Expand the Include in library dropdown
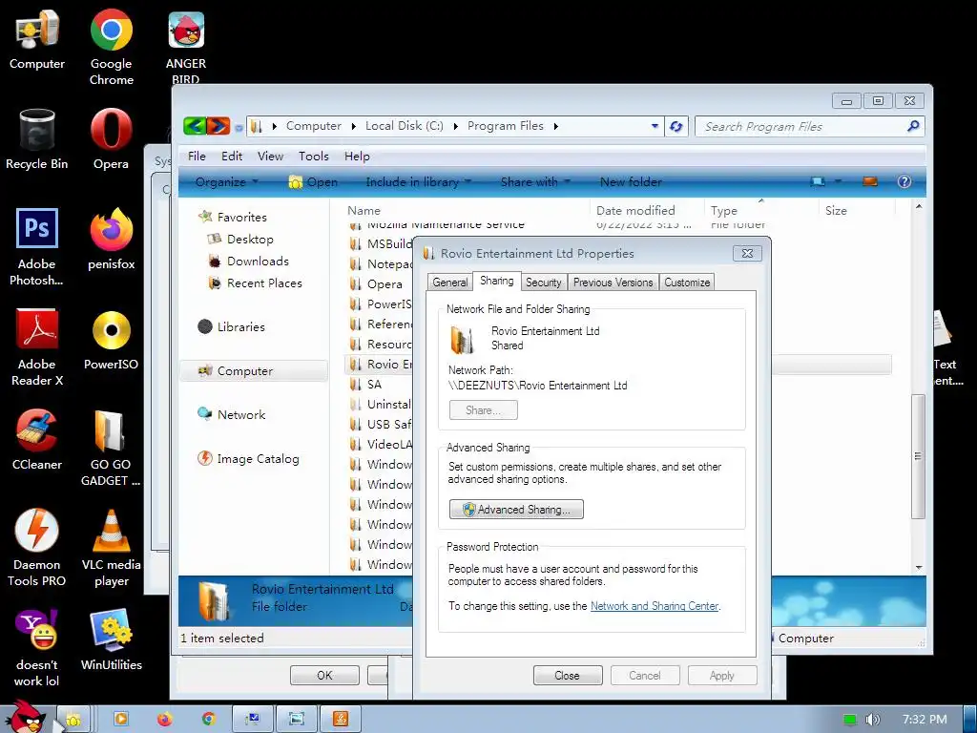Viewport: 977px width, 733px height. point(418,182)
